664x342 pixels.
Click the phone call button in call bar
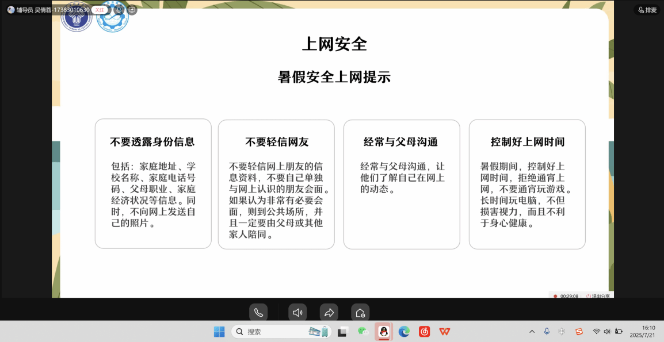click(x=258, y=313)
